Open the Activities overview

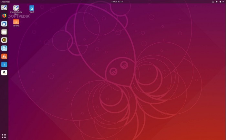coord(5,2)
